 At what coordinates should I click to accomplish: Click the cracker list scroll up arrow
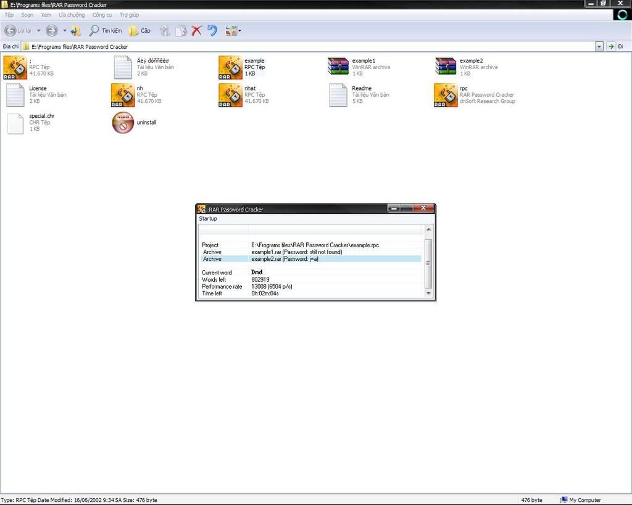pyautogui.click(x=428, y=229)
